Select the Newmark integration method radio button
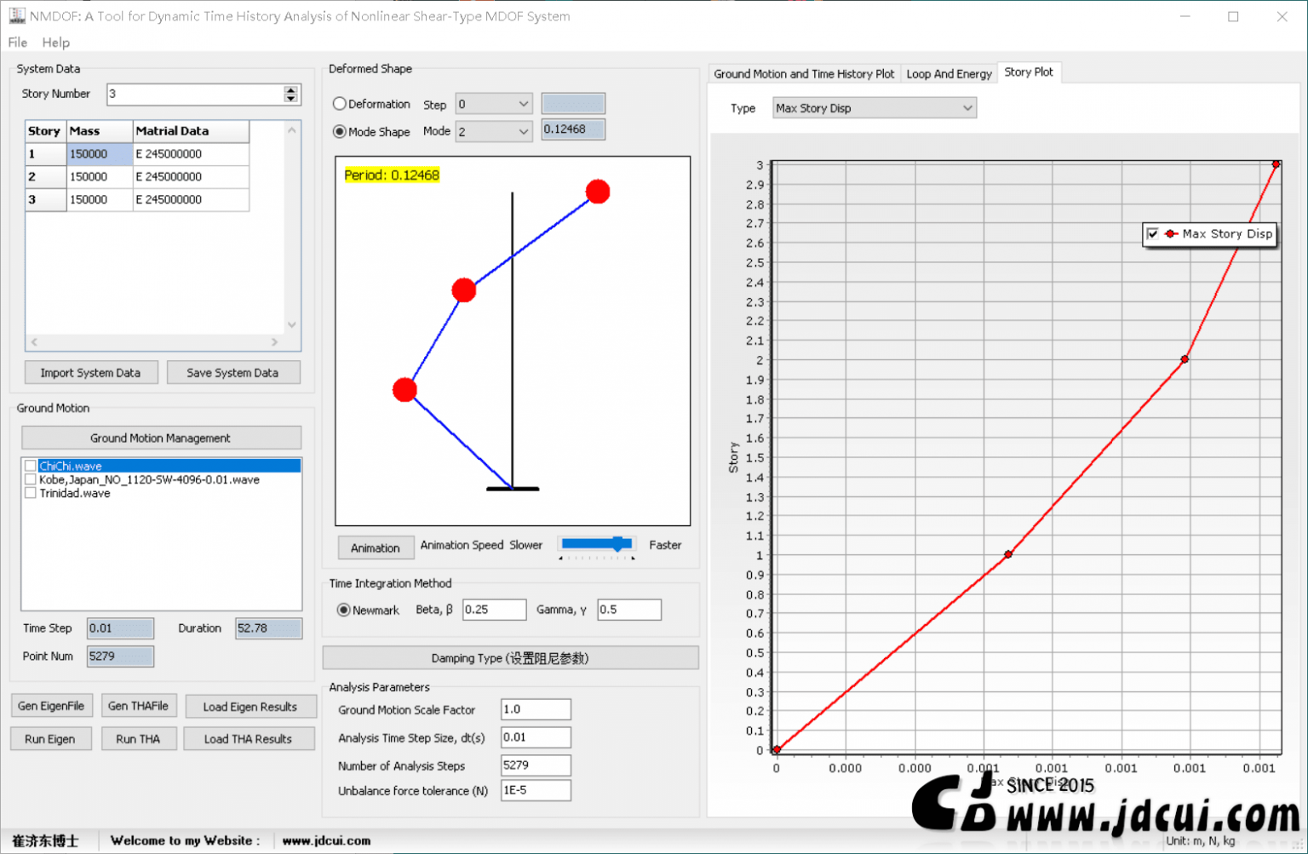The width and height of the screenshot is (1308, 854). pos(343,610)
